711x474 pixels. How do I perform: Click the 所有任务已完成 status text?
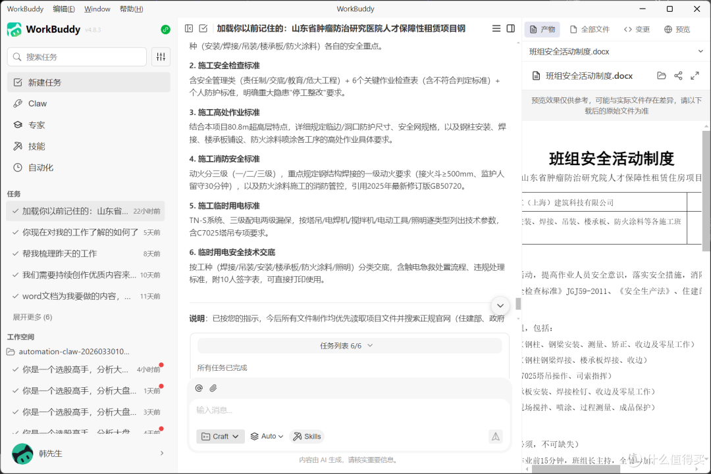(x=223, y=368)
